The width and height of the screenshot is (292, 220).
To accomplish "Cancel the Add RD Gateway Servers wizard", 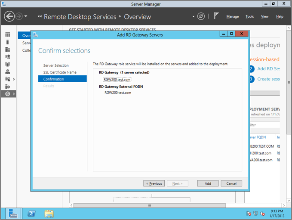I will 231,183.
